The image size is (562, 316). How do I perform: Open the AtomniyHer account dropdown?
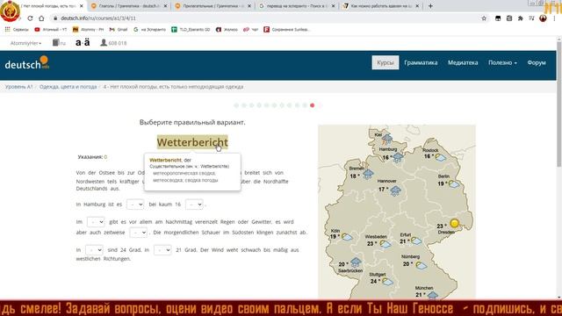click(x=25, y=43)
